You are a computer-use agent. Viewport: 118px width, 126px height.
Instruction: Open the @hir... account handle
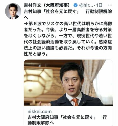[86, 5]
